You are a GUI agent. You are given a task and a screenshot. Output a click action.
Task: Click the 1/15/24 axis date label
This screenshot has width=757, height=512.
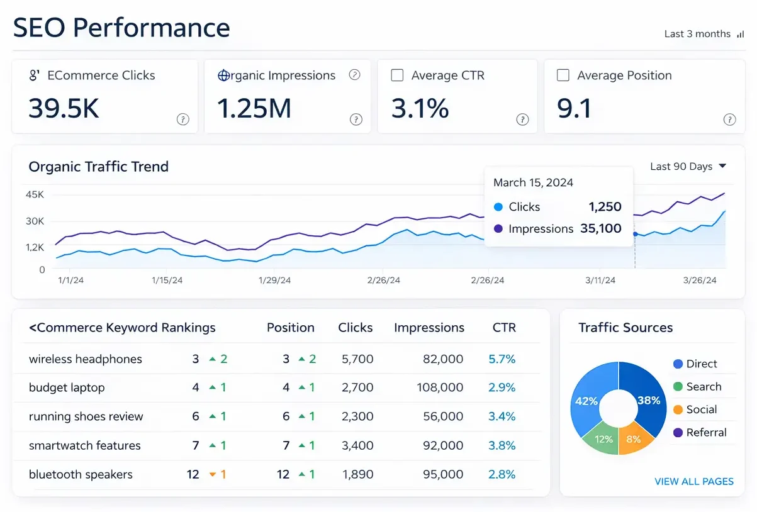point(167,281)
